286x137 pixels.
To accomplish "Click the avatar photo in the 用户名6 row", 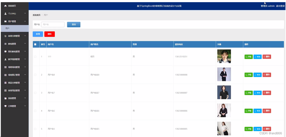I will [224, 110].
